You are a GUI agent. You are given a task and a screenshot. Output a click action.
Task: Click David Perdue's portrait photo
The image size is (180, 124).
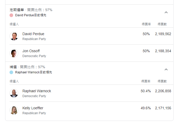[x=14, y=36]
